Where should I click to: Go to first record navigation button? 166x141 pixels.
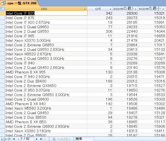14,139
